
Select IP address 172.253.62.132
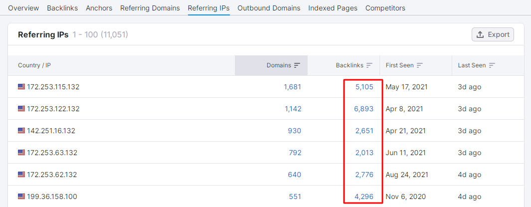click(52, 175)
